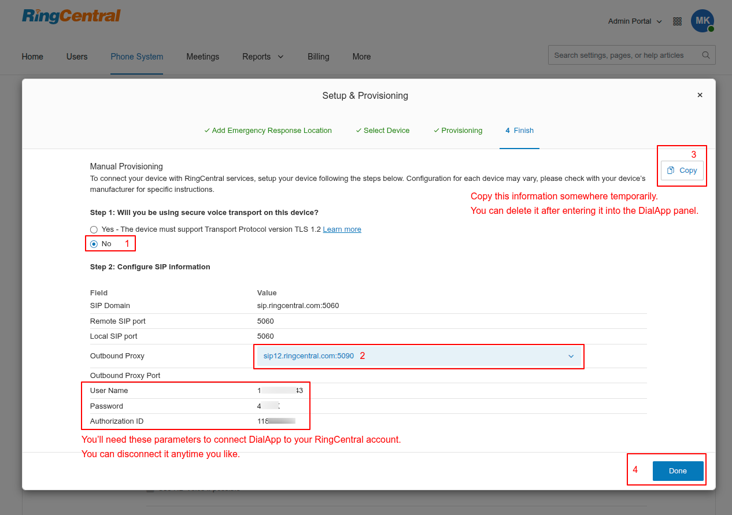Click the search magnifier icon
The width and height of the screenshot is (732, 515).
705,55
